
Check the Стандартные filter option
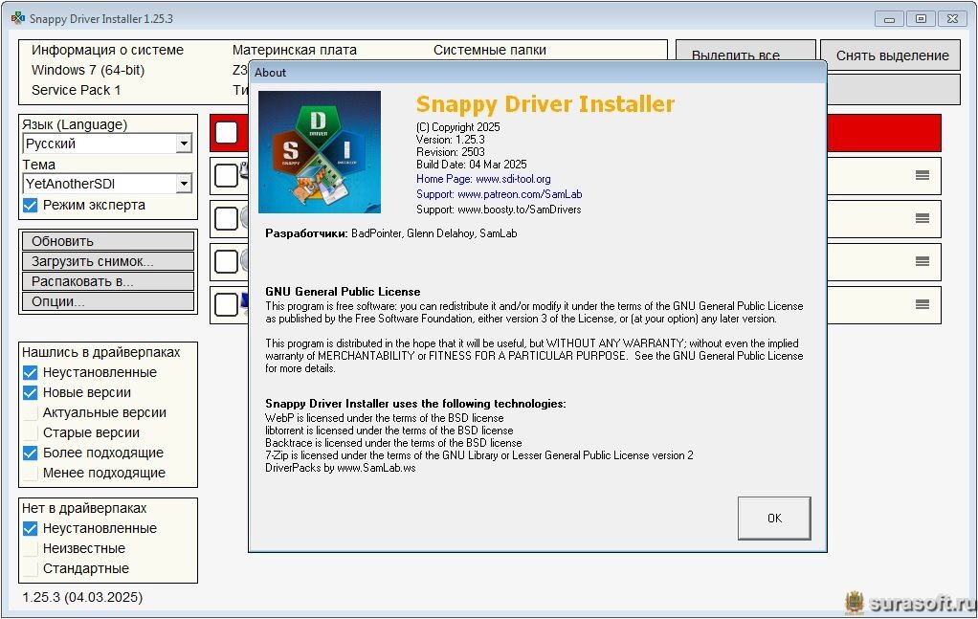31,568
